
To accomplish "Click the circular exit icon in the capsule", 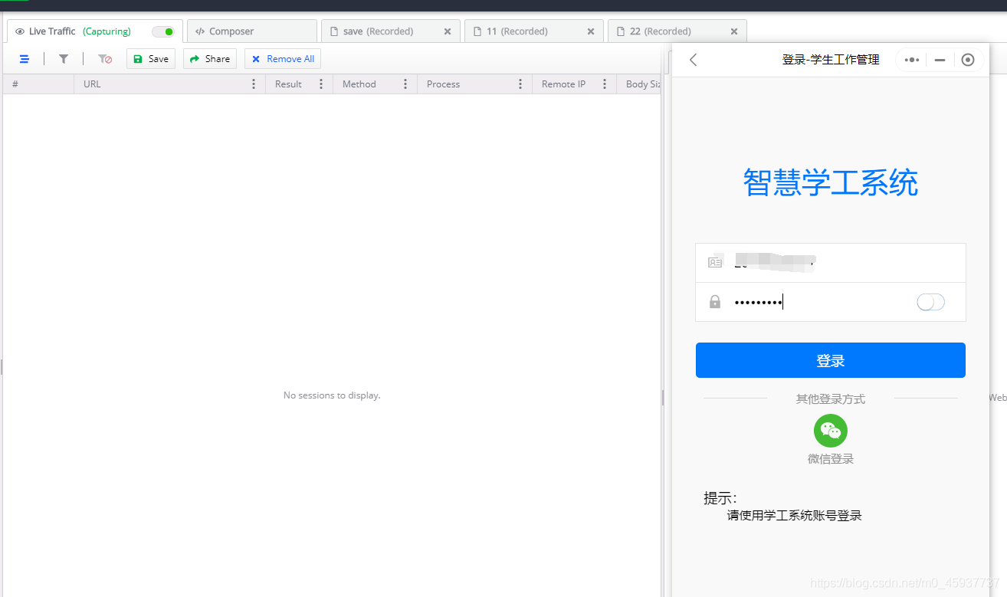I will [967, 59].
